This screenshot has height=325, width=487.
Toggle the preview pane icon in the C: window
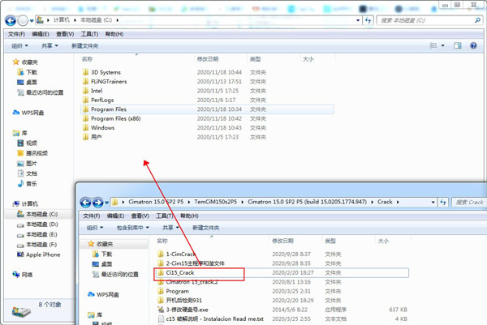[458, 46]
